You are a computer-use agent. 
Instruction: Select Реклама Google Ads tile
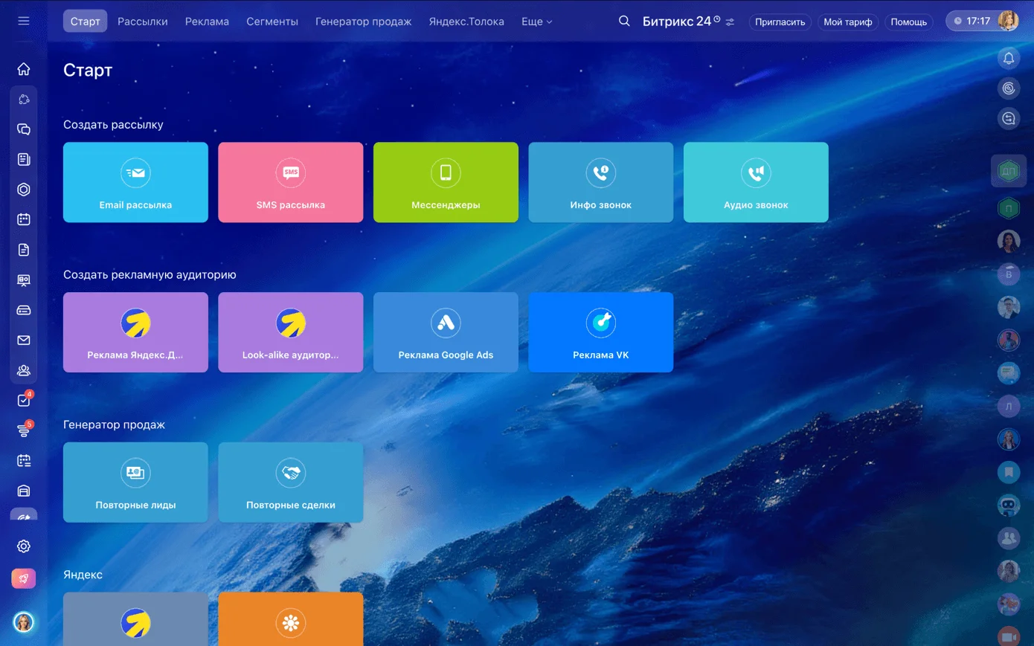click(446, 332)
